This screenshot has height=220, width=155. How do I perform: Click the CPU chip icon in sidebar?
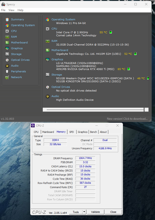[7, 31]
